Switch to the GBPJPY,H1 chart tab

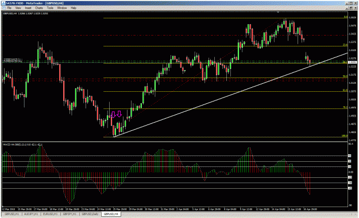point(70,214)
